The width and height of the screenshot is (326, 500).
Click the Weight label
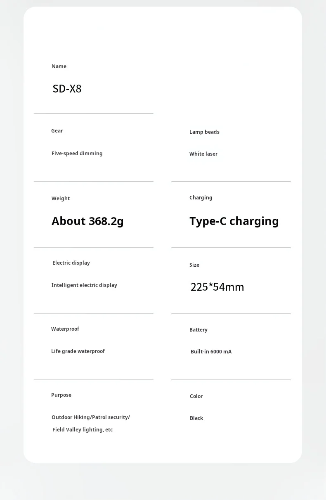61,199
